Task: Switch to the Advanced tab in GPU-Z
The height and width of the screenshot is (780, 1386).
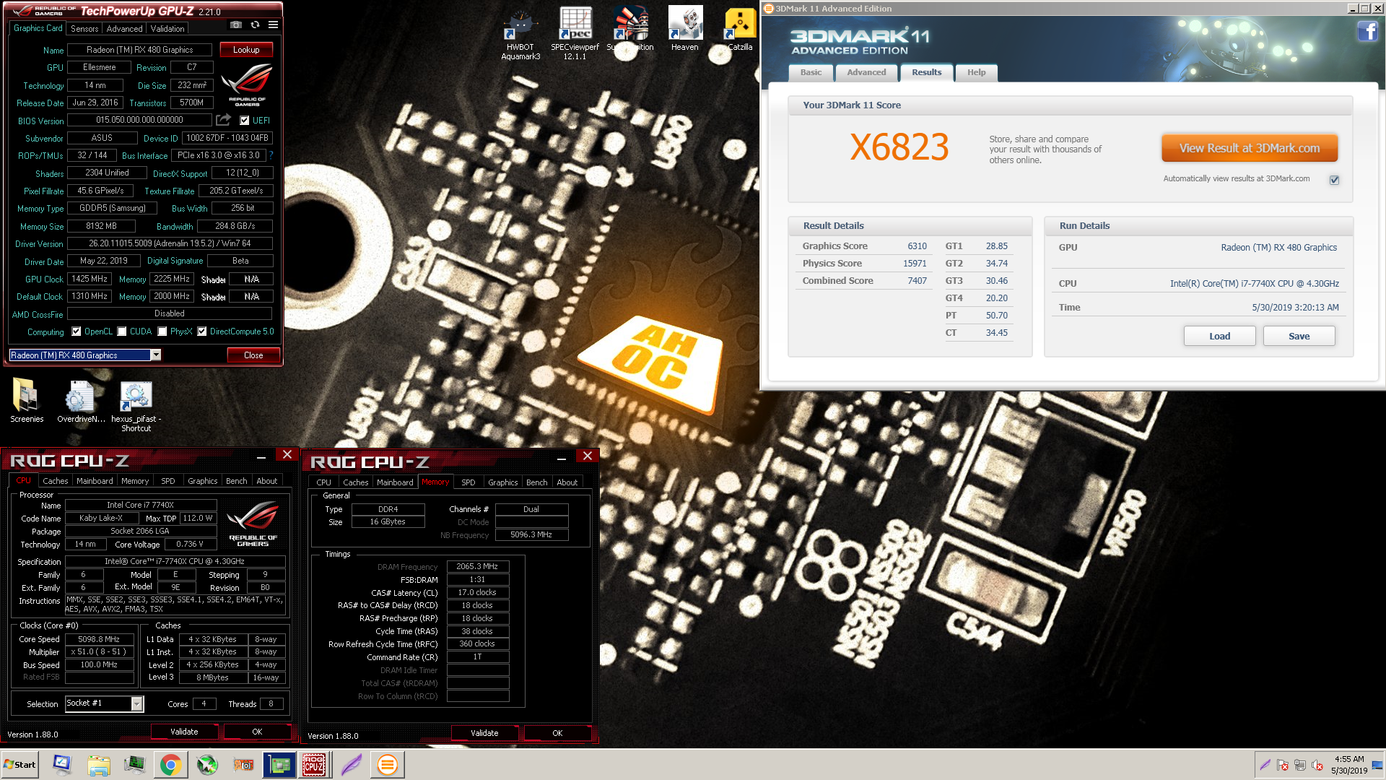Action: pos(124,29)
